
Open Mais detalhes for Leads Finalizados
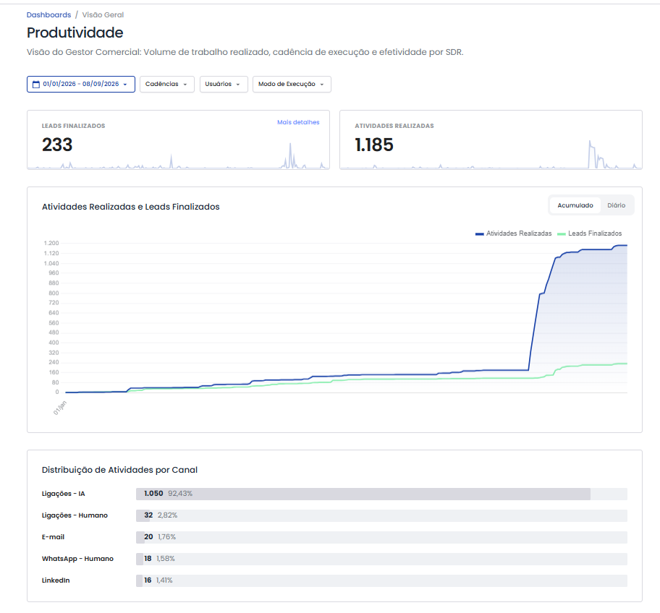coord(298,122)
